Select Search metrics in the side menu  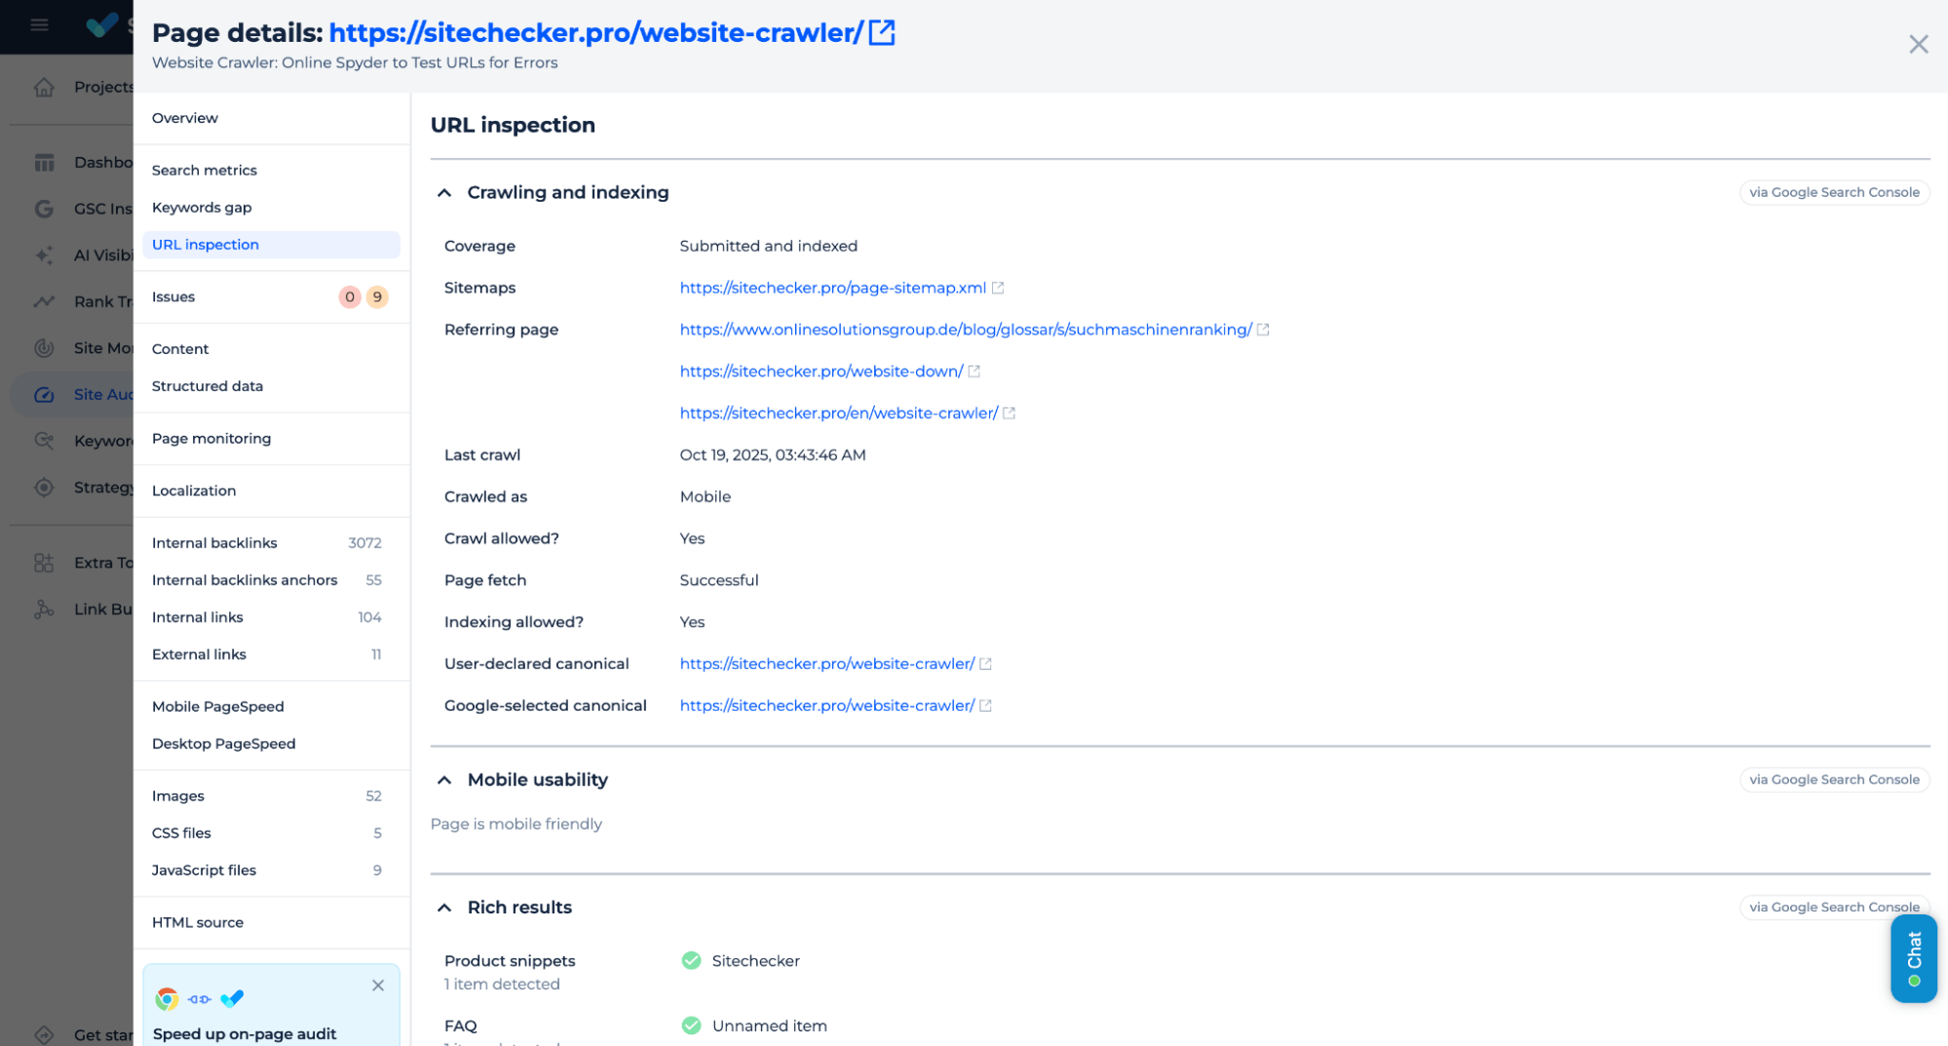tap(205, 170)
